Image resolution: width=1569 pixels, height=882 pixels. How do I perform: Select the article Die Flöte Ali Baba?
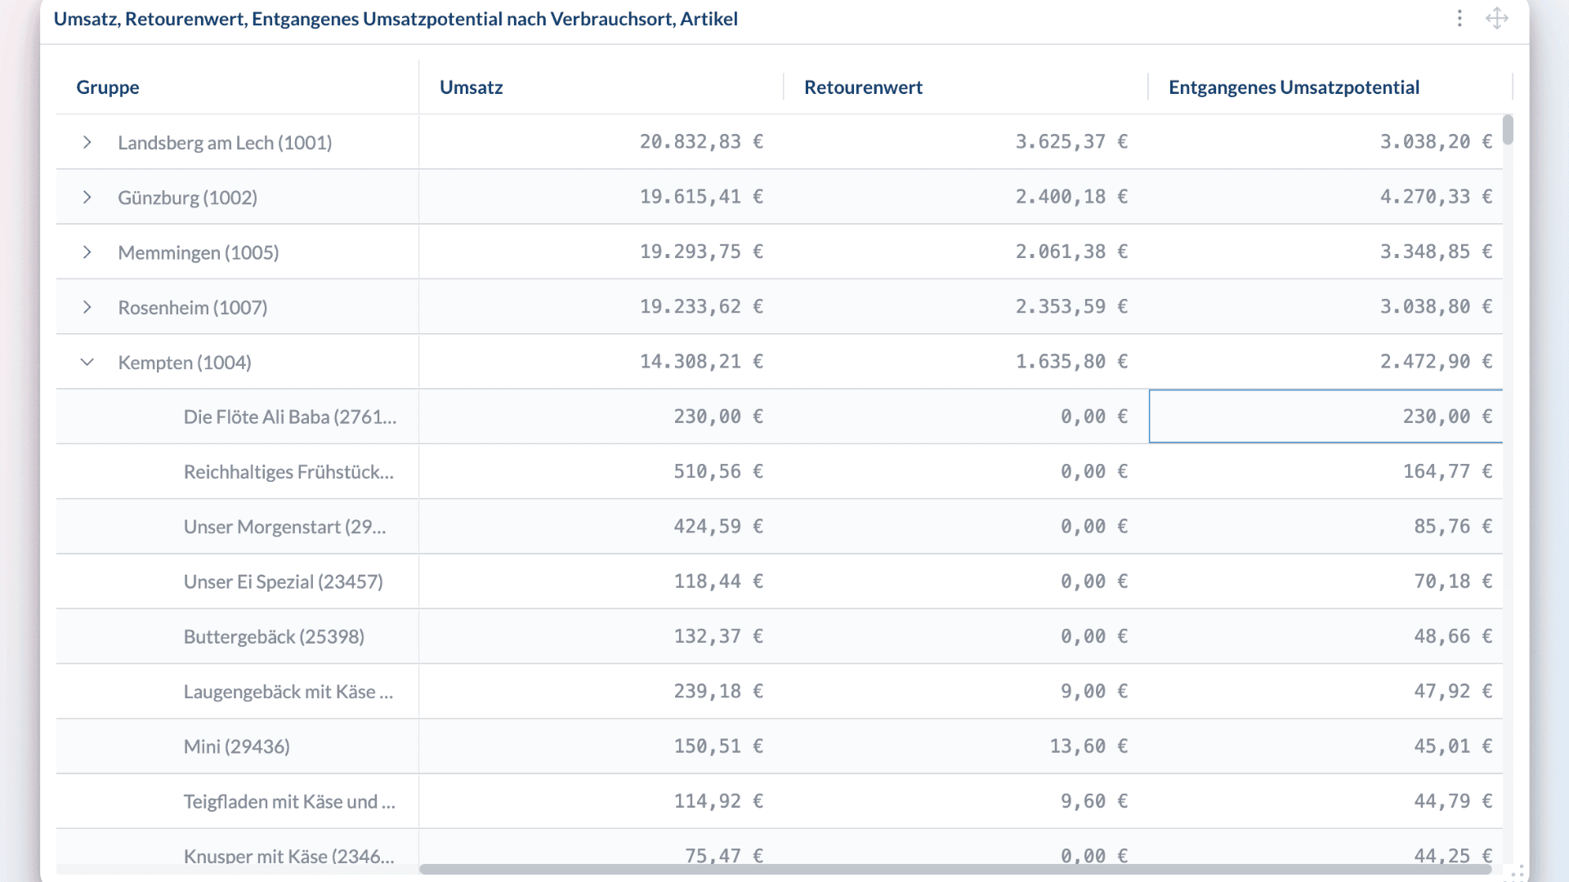(290, 416)
